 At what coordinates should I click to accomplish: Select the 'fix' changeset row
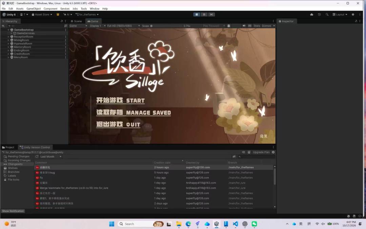154,178
